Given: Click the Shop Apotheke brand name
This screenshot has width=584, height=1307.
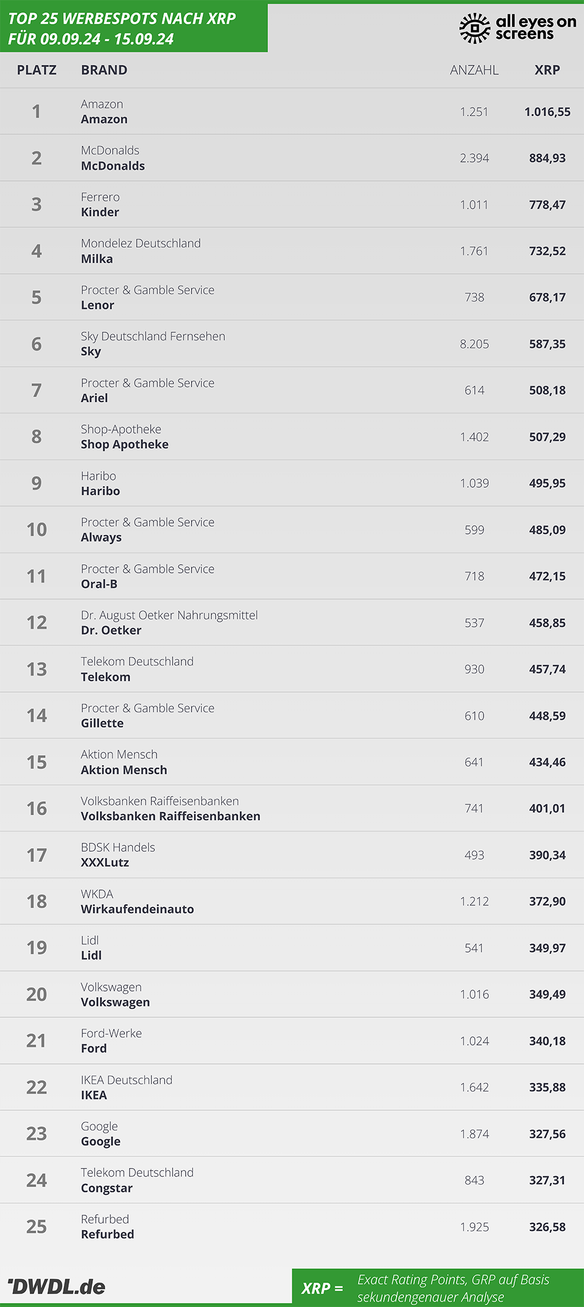Looking at the screenshot, I should pyautogui.click(x=124, y=444).
